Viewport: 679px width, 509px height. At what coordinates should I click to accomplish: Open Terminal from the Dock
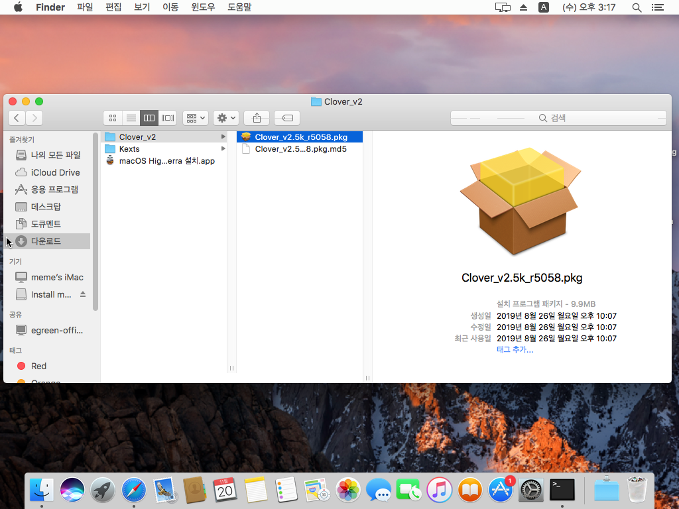(x=562, y=490)
